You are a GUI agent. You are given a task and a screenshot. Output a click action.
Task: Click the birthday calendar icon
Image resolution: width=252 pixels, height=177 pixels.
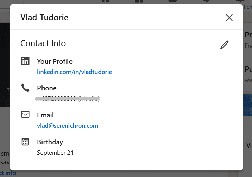(x=25, y=142)
